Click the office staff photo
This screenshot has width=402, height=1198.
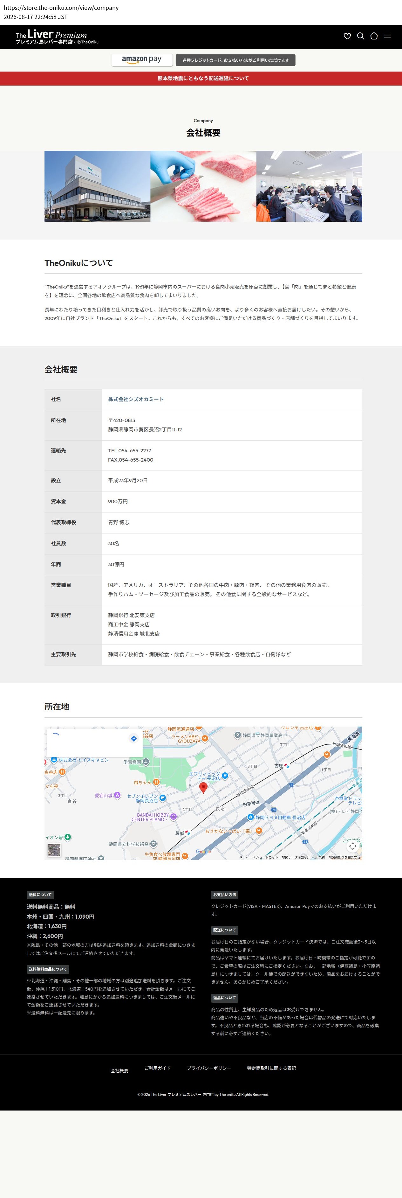pos(309,186)
